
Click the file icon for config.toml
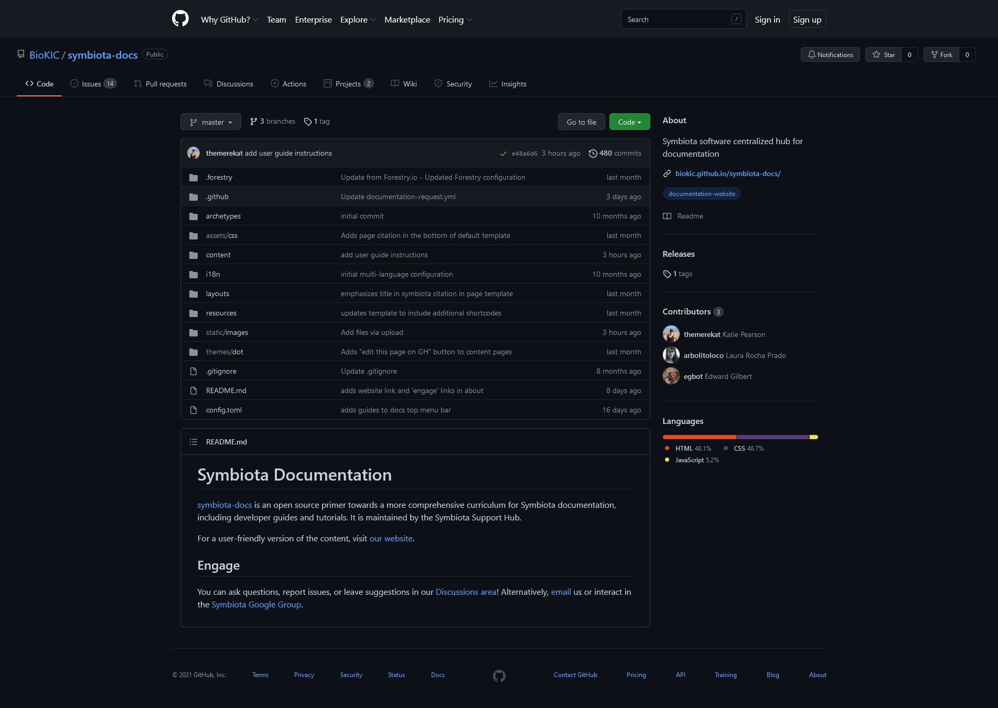194,410
